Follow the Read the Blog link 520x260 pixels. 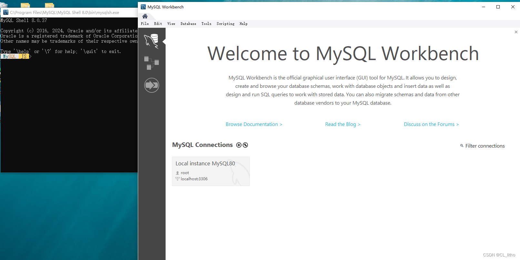click(x=343, y=124)
